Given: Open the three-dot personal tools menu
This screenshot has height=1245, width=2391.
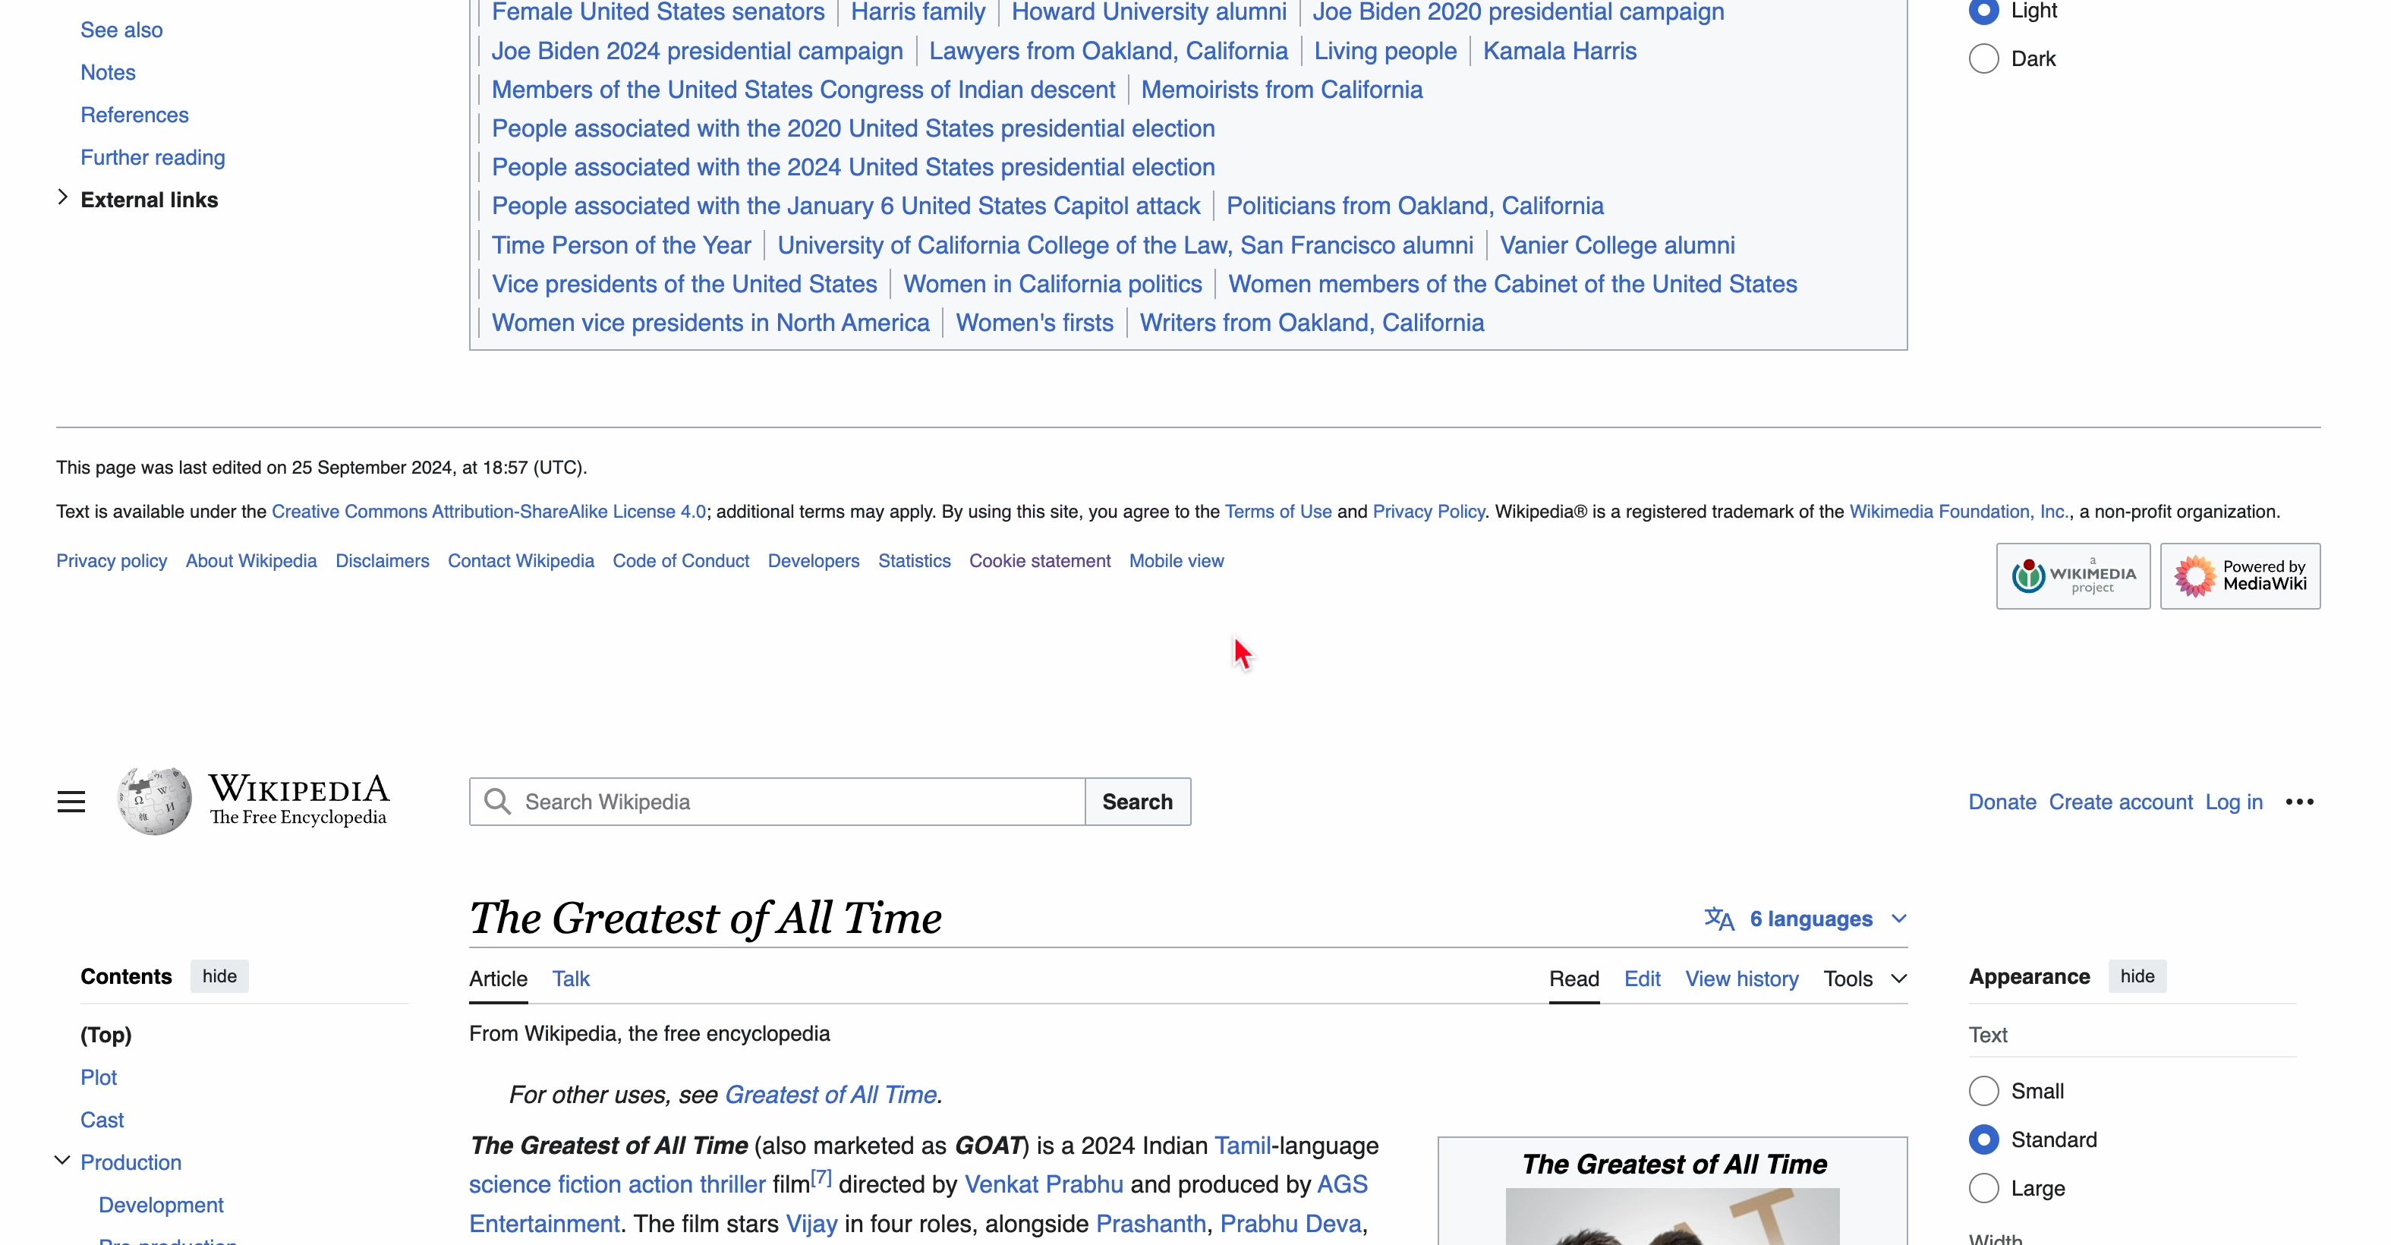Looking at the screenshot, I should pos(2299,801).
